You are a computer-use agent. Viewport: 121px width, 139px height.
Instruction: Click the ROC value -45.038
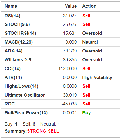click(x=69, y=104)
